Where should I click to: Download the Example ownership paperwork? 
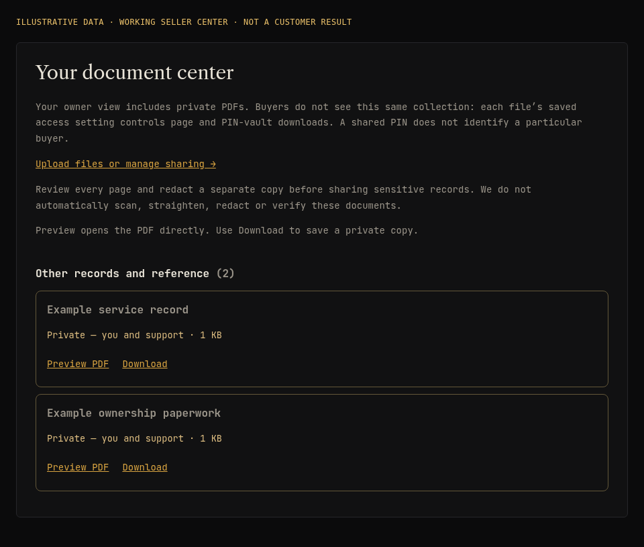click(145, 467)
